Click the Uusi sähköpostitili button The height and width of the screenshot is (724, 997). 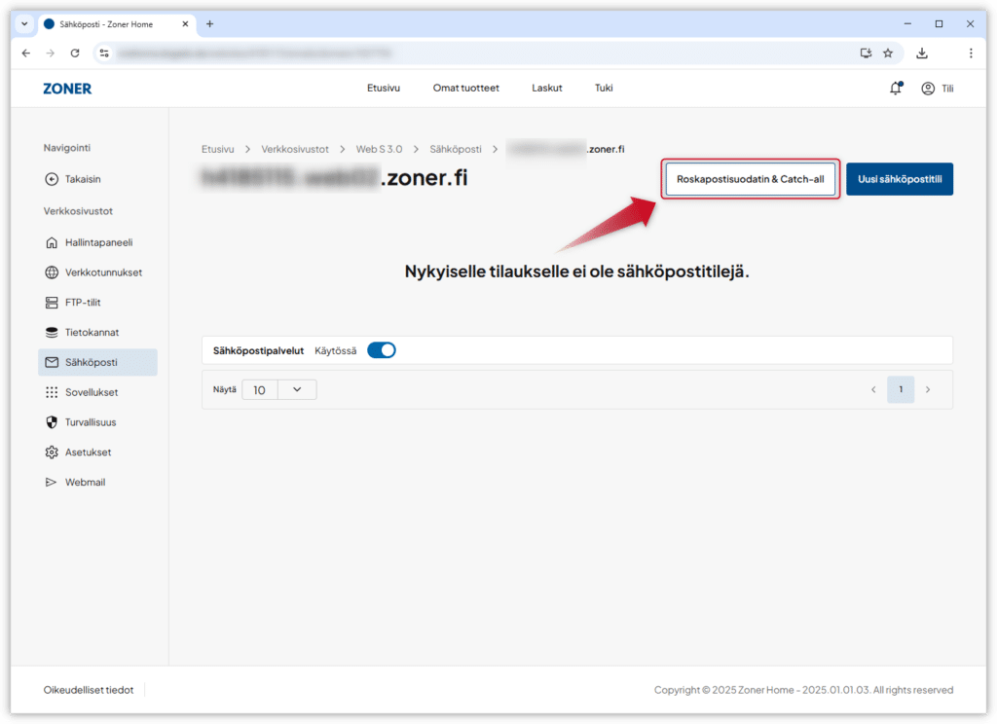[x=899, y=179]
